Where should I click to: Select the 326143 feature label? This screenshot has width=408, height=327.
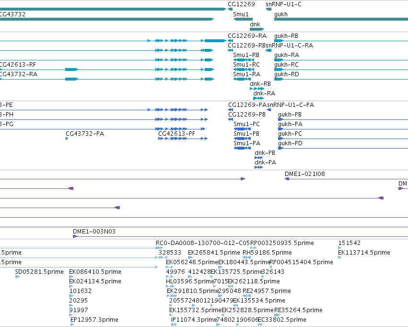(273, 272)
